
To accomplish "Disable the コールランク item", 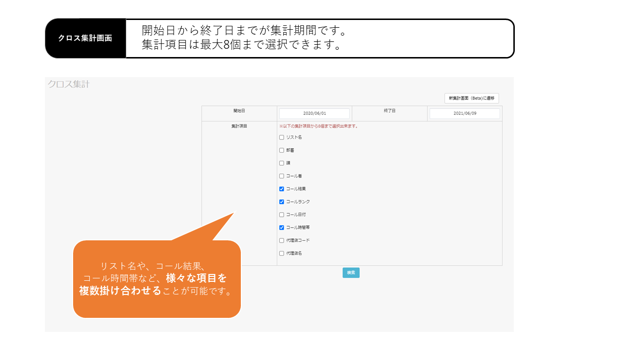I will pyautogui.click(x=282, y=202).
